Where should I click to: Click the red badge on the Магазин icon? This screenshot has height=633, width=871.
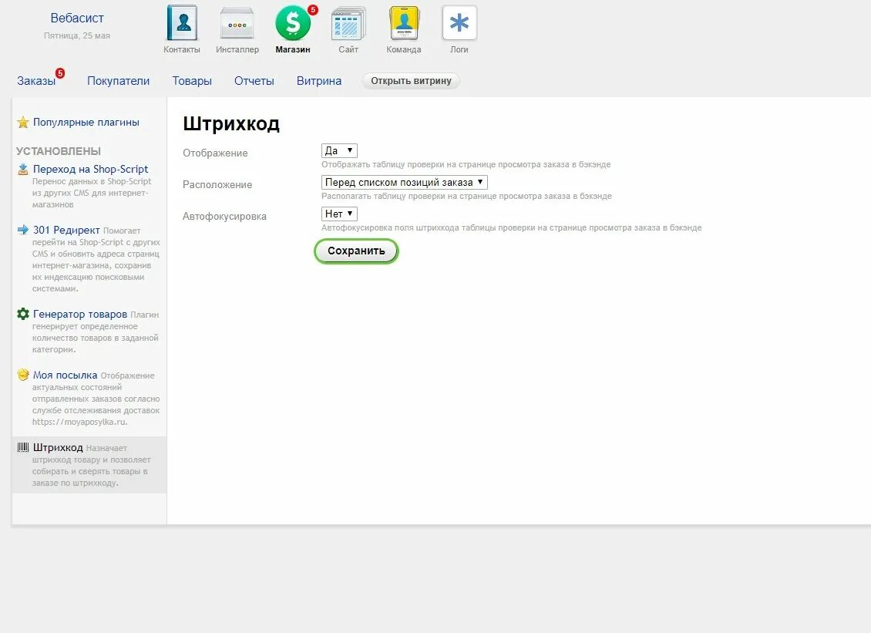[313, 9]
